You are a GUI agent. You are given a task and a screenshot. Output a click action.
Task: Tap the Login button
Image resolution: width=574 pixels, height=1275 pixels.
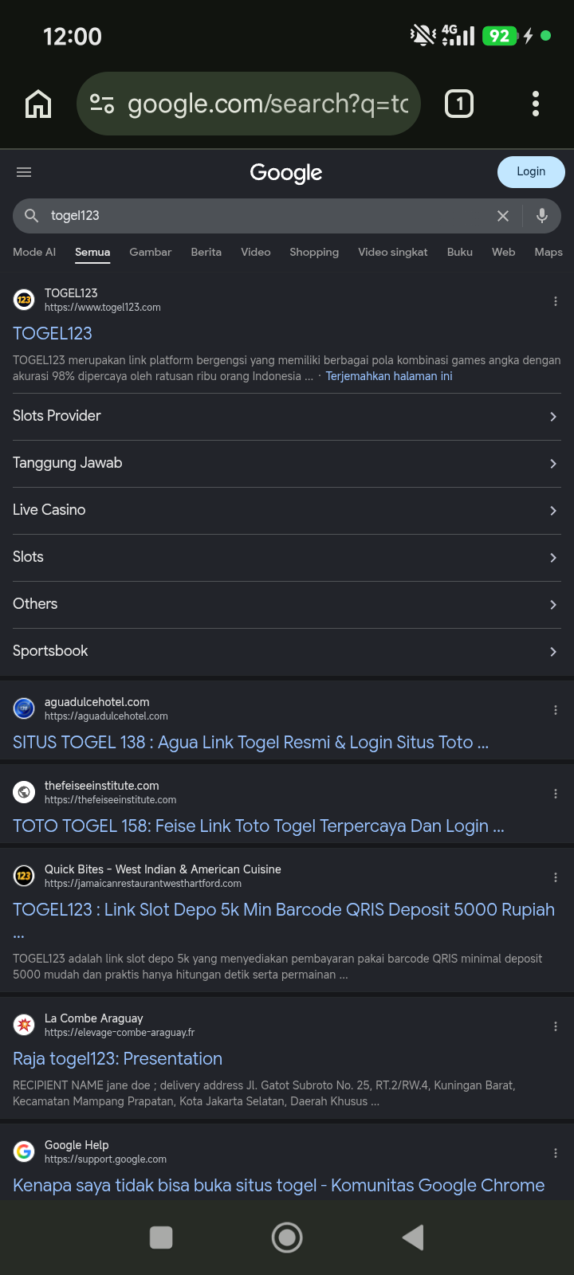[x=531, y=172]
